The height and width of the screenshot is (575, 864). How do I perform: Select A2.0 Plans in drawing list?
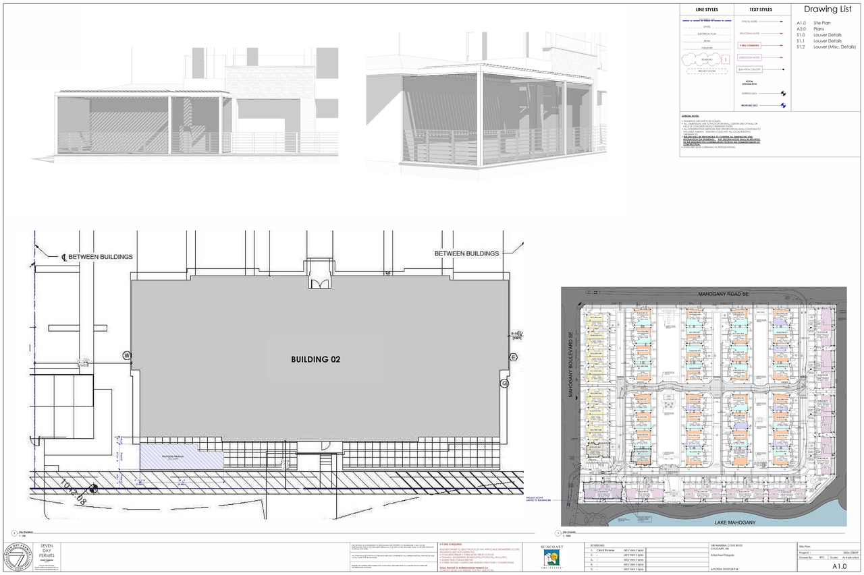click(810, 29)
